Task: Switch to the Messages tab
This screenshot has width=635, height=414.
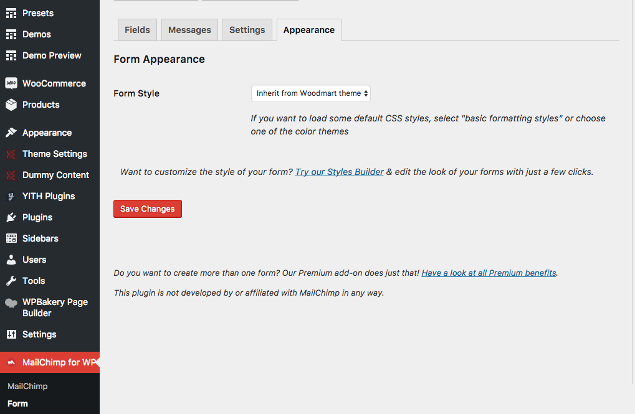Action: tap(189, 30)
